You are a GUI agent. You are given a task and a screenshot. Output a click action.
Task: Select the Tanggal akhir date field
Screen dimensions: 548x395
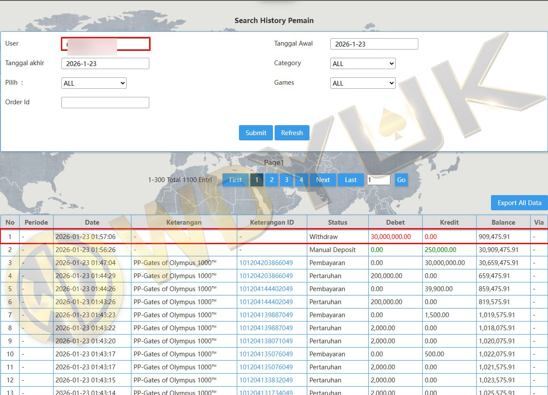pyautogui.click(x=105, y=63)
